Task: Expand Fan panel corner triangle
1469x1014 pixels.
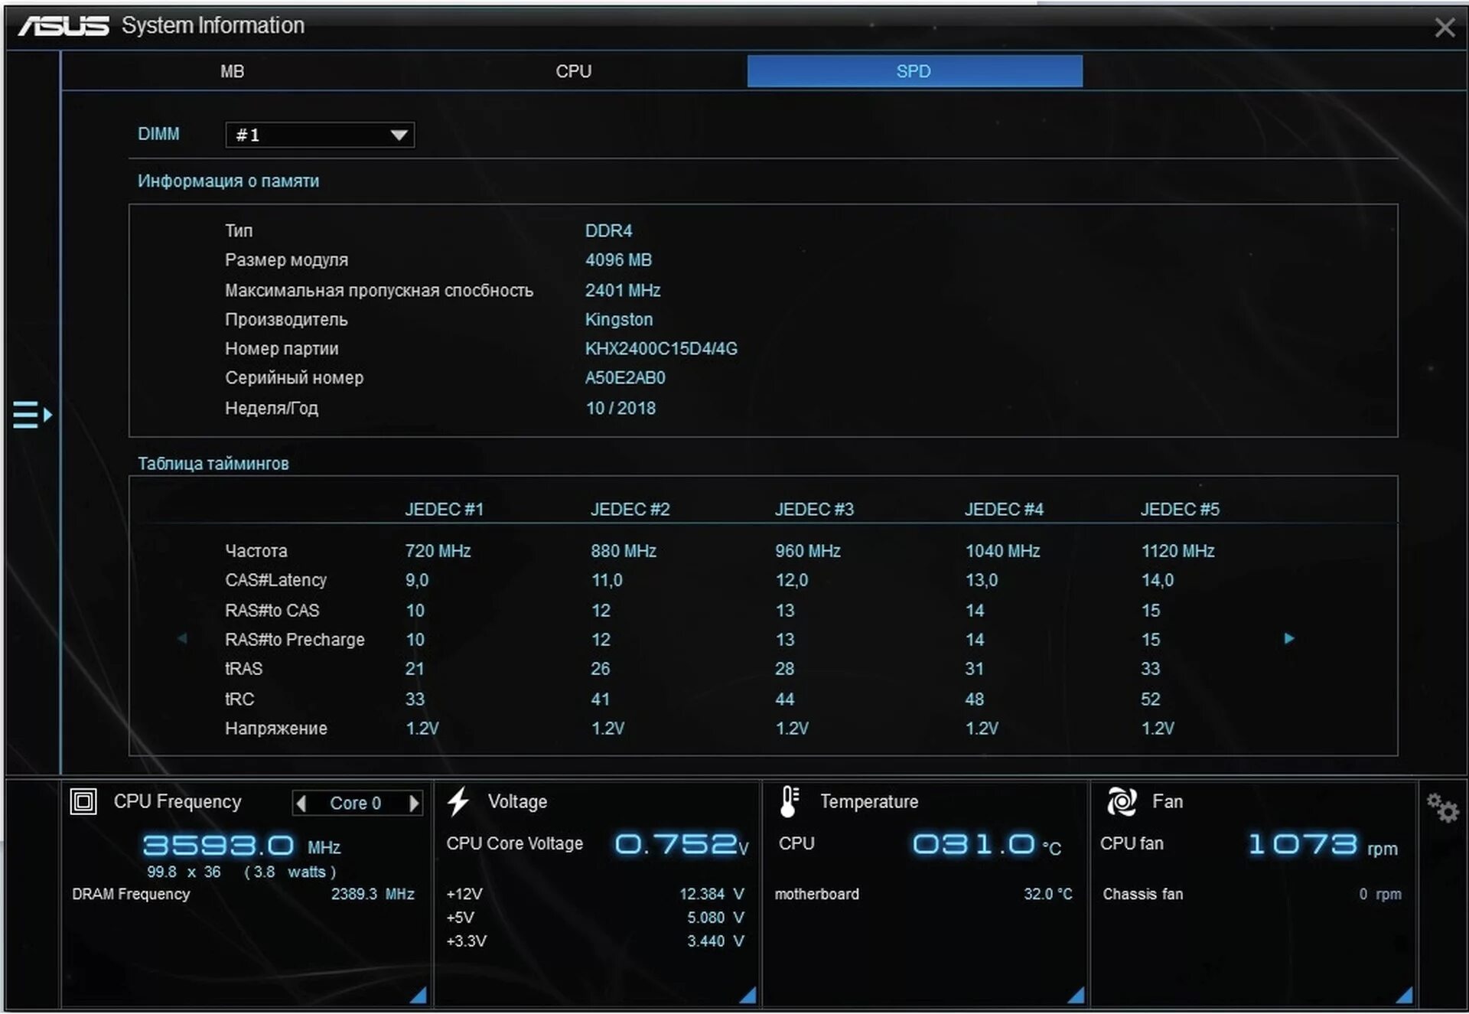Action: pos(1404,994)
